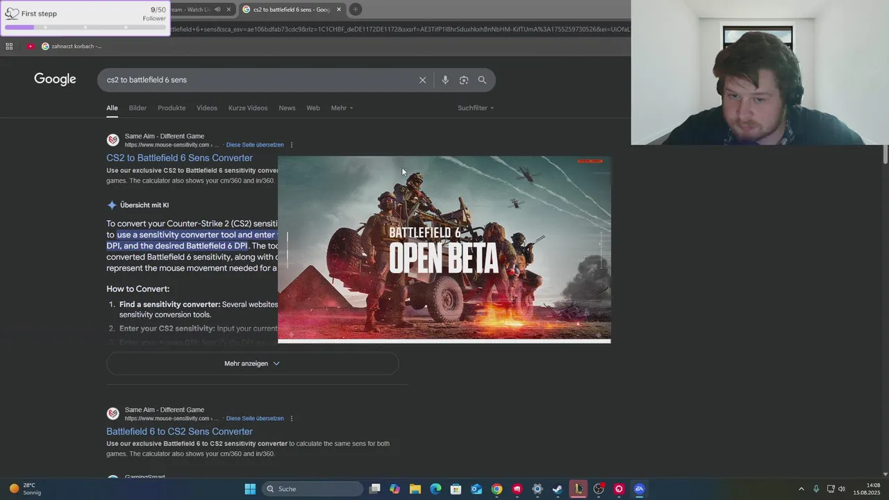889x500 pixels.
Task: Switch to 'Produkte' results tab
Action: tap(172, 108)
